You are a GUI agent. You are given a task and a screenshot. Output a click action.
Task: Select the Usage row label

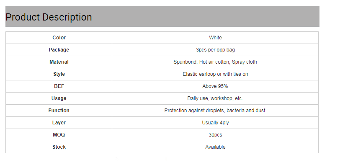[59, 98]
